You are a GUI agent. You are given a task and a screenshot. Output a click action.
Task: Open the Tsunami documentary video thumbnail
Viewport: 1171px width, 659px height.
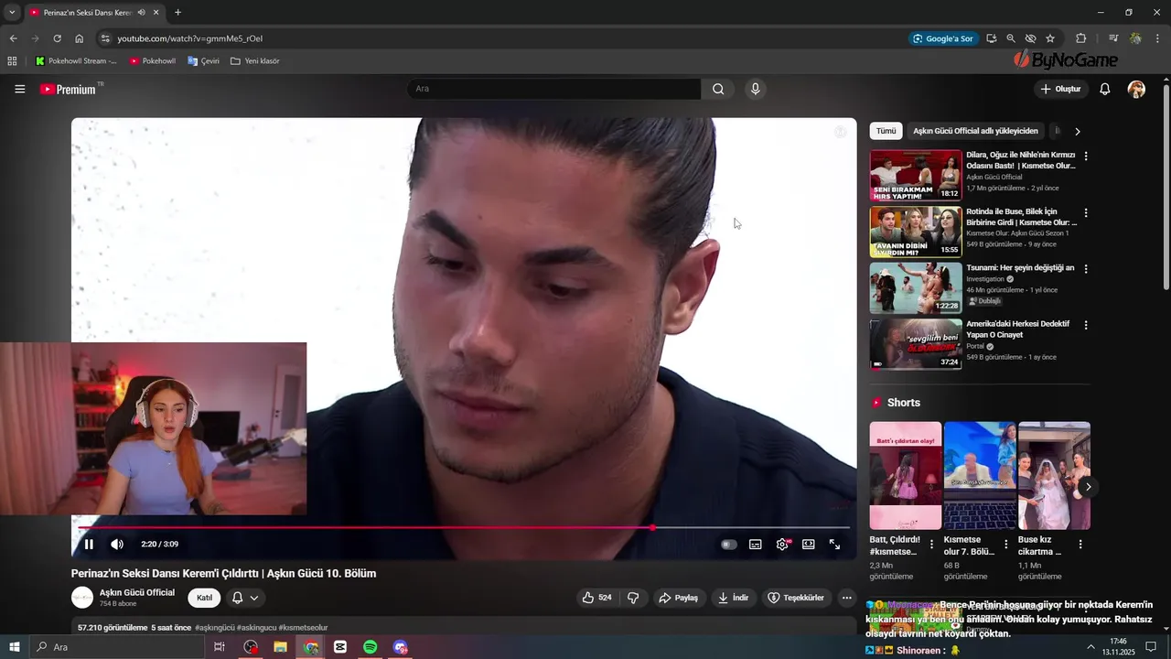tap(916, 288)
